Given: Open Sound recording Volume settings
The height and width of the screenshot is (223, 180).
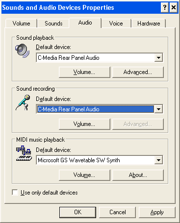Looking at the screenshot, I should (x=84, y=124).
